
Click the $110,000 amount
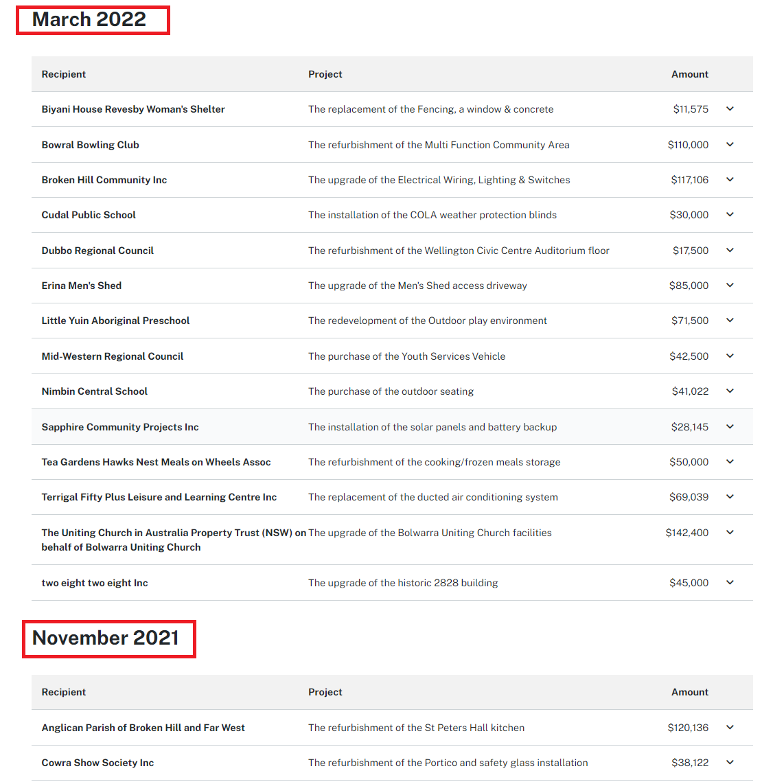[688, 144]
